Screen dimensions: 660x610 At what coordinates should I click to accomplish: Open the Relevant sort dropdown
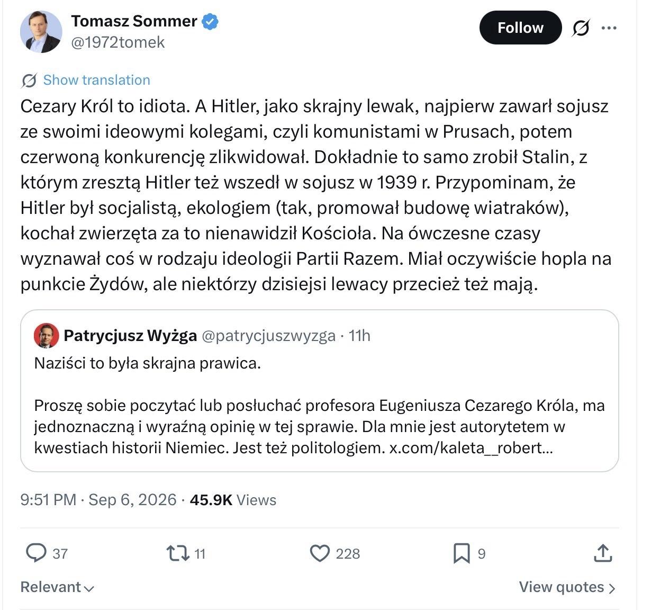[x=57, y=587]
